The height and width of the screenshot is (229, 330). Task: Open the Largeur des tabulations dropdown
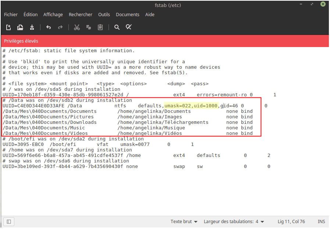[234, 222]
